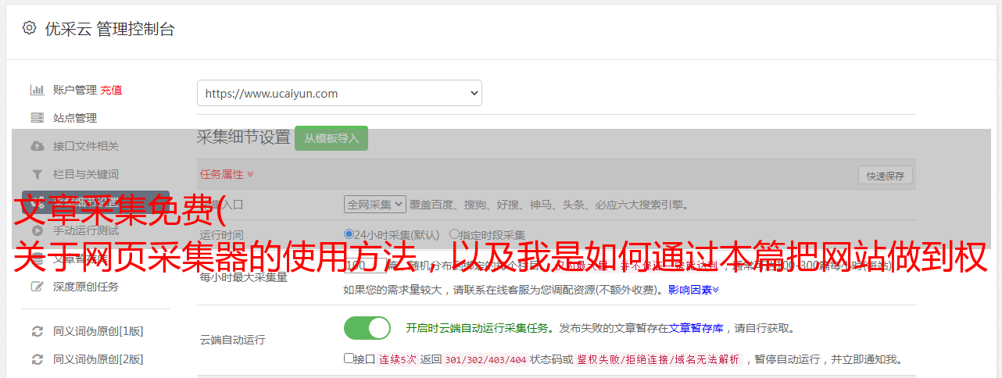Open the 全网采集 dropdown

tap(375, 205)
